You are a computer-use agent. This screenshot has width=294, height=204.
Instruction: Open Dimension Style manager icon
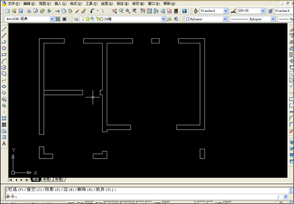click(233, 11)
